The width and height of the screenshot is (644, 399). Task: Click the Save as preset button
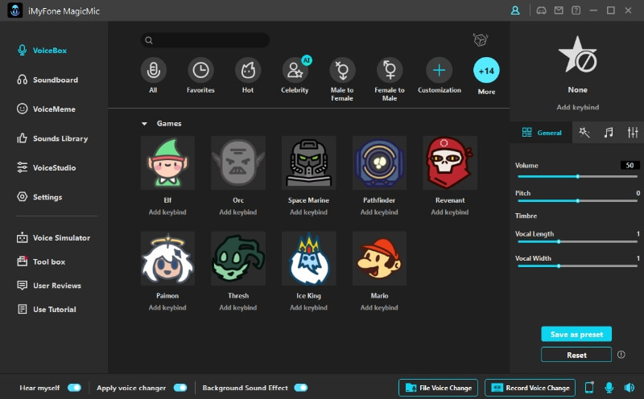pyautogui.click(x=576, y=334)
